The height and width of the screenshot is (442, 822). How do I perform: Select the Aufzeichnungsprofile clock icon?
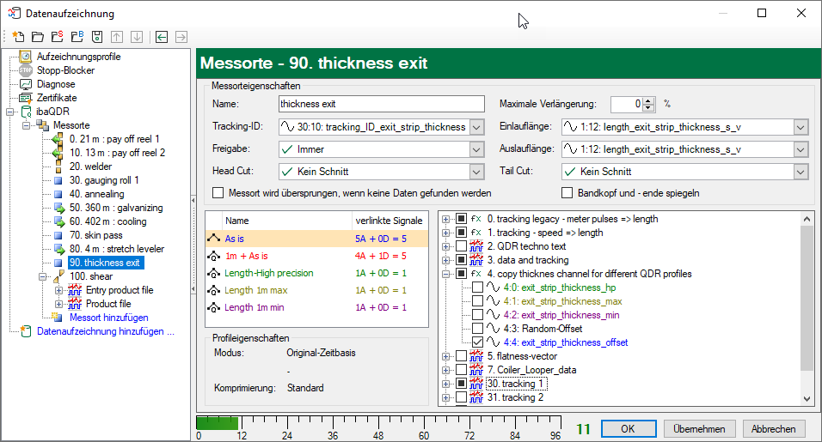[x=25, y=57]
